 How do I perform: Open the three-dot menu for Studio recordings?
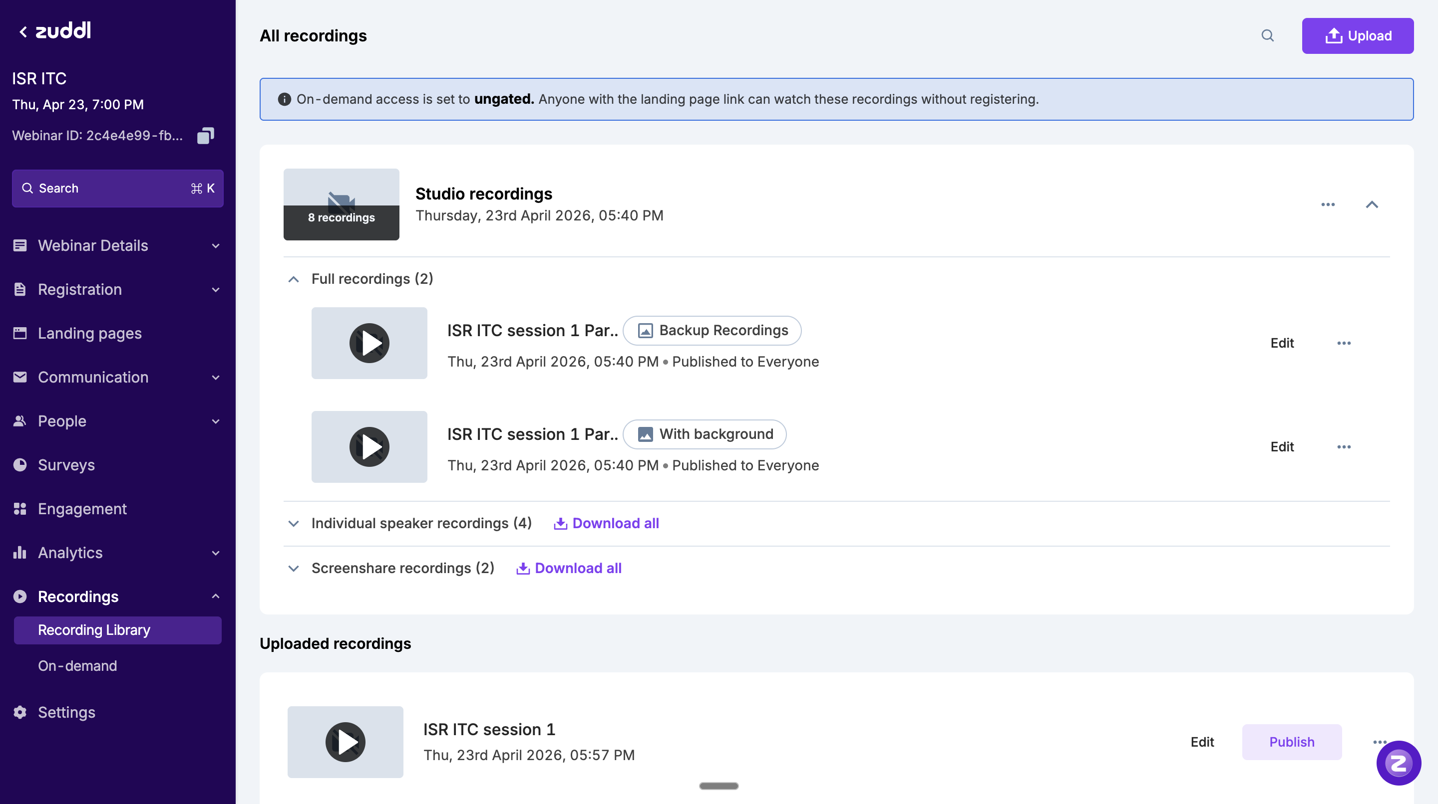click(1328, 204)
